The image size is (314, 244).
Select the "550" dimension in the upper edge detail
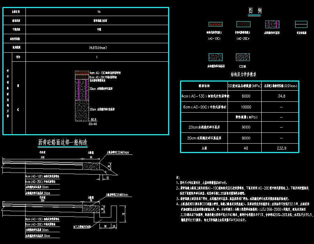pyautogui.click(x=43, y=157)
